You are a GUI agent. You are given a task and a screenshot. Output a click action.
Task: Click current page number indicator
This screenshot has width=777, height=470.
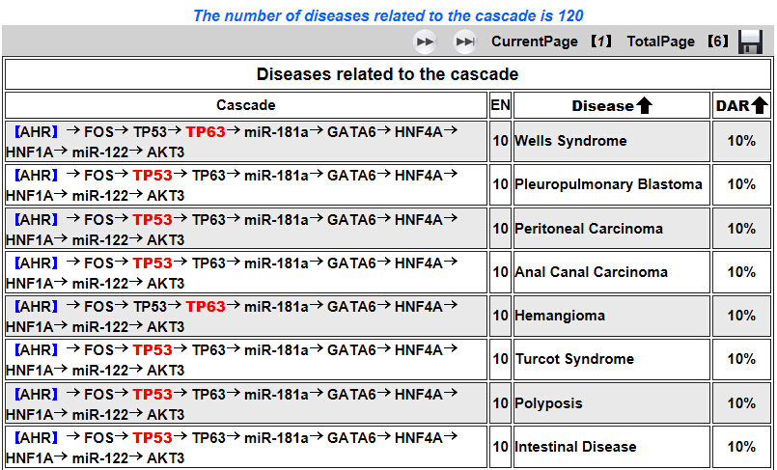point(601,41)
